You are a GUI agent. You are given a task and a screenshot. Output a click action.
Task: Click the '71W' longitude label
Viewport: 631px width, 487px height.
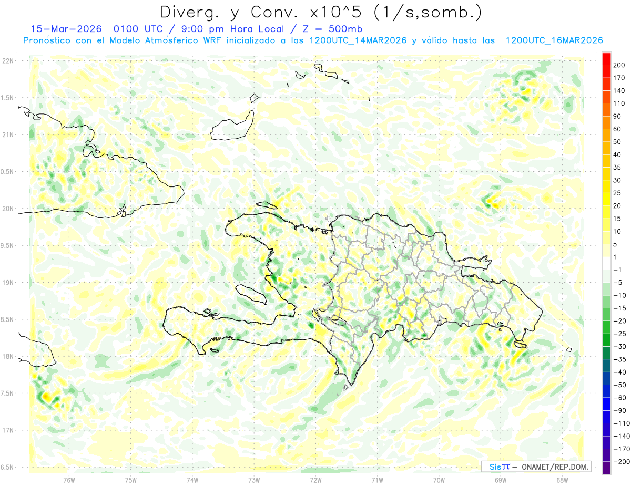(377, 480)
